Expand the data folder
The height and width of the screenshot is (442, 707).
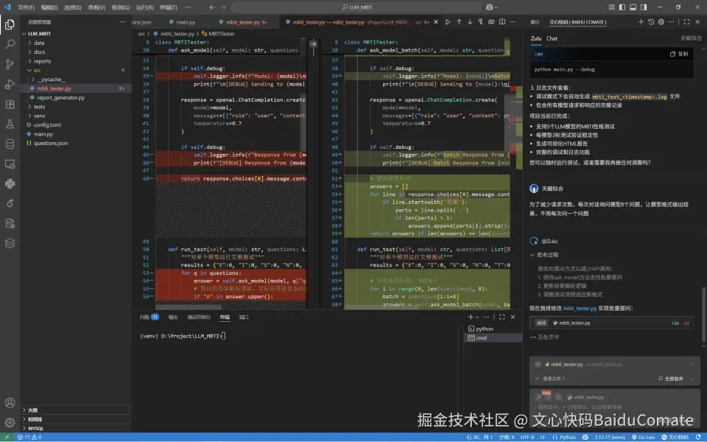pos(39,43)
